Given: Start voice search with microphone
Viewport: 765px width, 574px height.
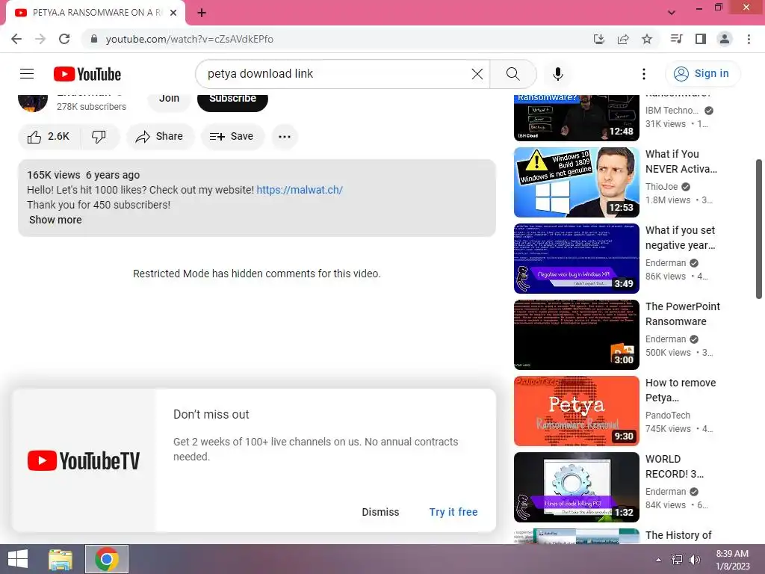Looking at the screenshot, I should coord(557,74).
